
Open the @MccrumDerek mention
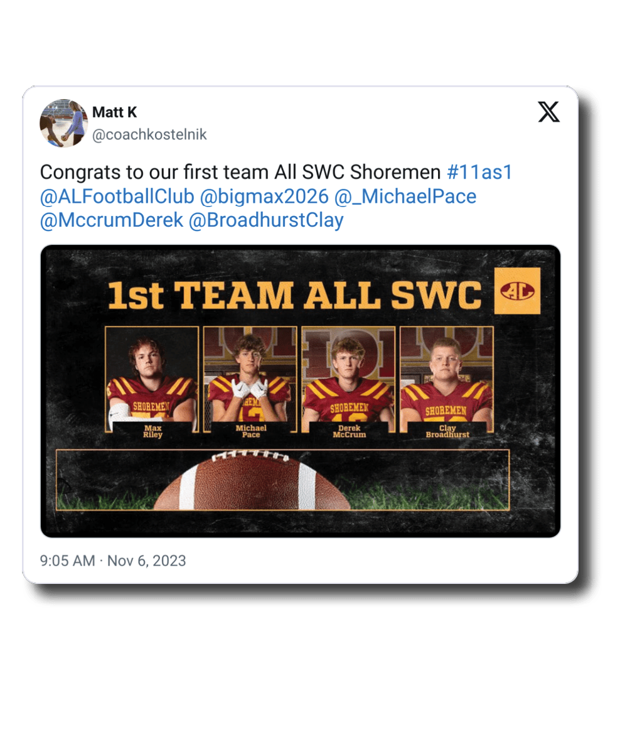pos(112,220)
